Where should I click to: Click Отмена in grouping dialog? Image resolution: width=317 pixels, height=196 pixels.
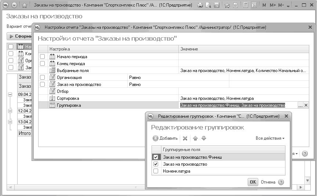[268, 182]
